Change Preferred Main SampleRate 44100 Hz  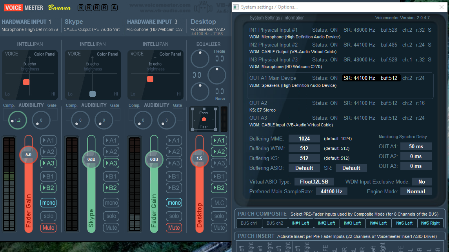click(x=331, y=191)
